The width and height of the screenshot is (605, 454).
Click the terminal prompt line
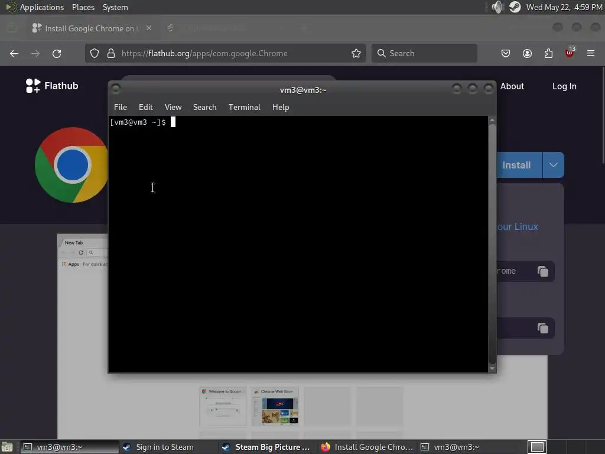click(142, 122)
